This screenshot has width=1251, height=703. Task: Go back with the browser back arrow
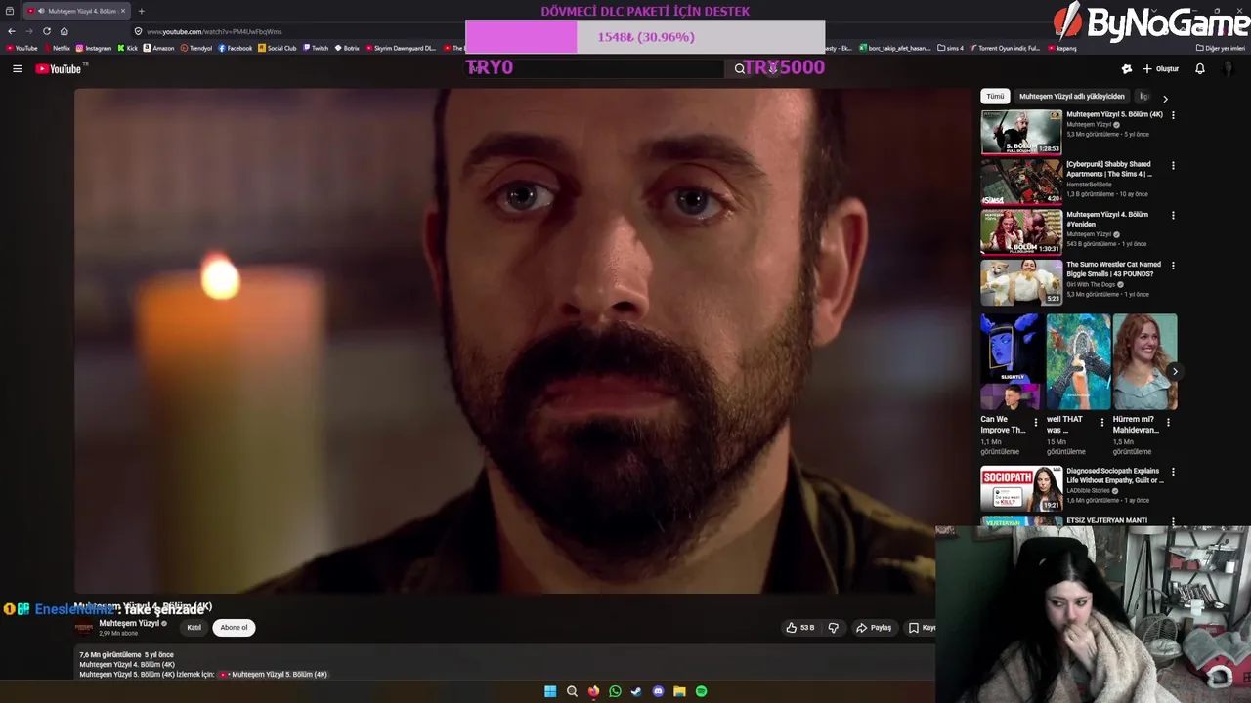(x=12, y=31)
